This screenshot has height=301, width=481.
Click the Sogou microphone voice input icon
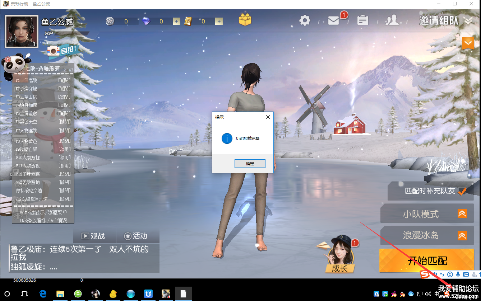click(458, 274)
